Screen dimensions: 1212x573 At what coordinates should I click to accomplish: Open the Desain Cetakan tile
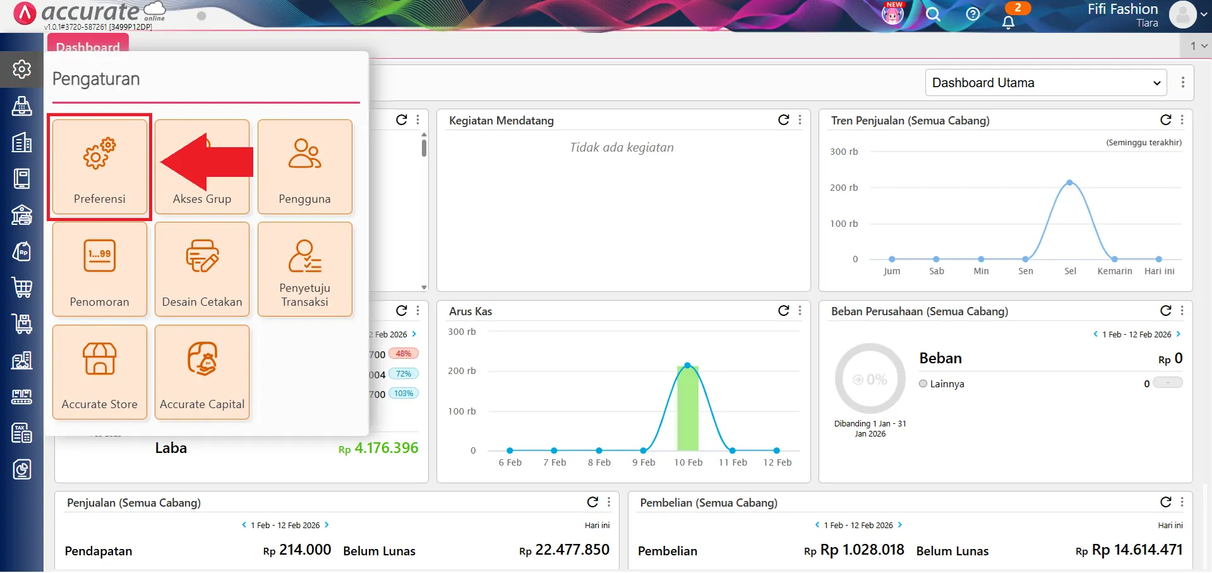coord(202,270)
